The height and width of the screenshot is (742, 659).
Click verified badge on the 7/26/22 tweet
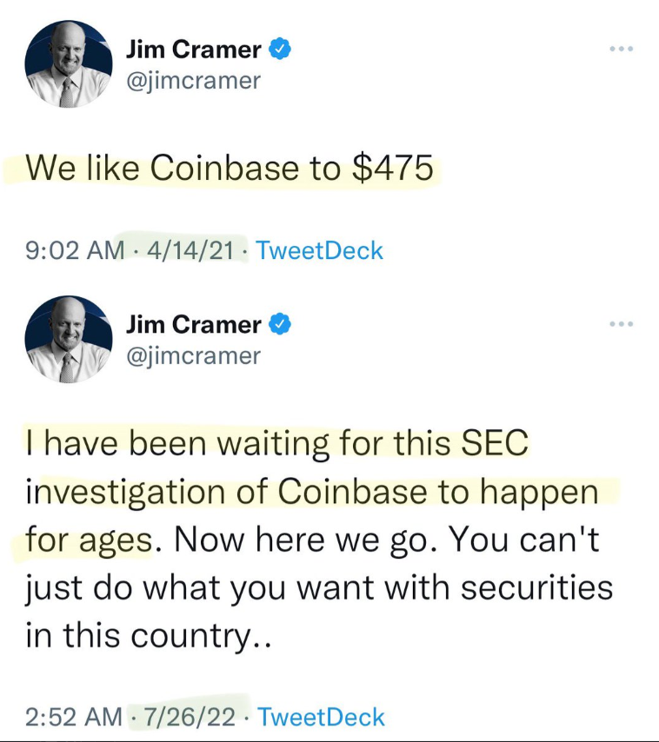pos(280,325)
